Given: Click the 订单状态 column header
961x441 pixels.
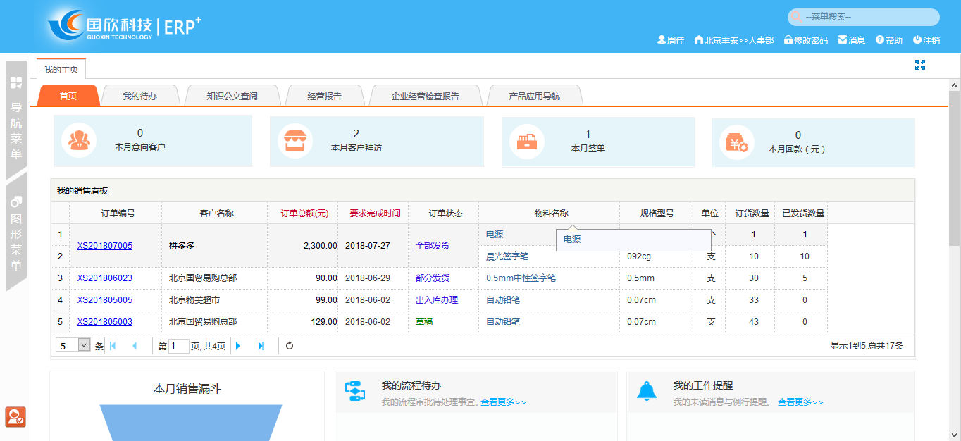Looking at the screenshot, I should tap(445, 213).
